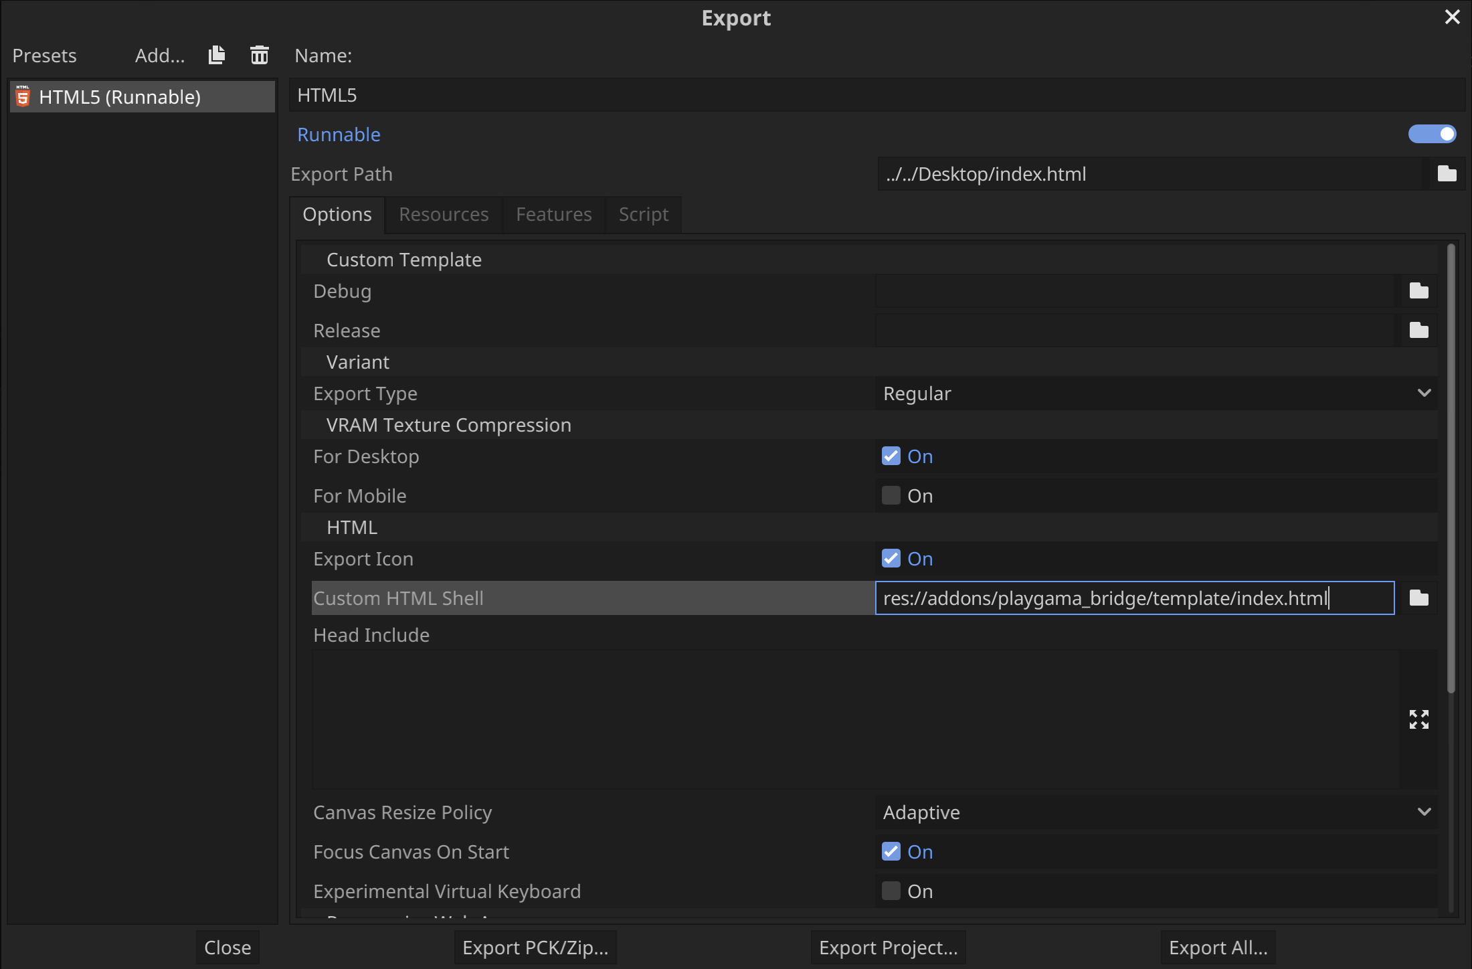Click the Debug template path field
The image size is (1472, 969).
(x=1135, y=291)
